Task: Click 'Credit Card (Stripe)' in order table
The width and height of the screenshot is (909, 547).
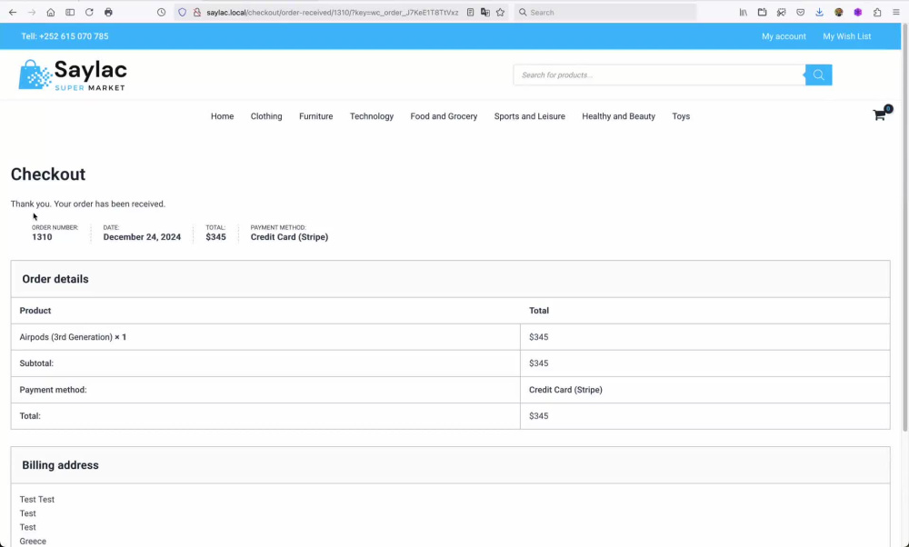Action: click(x=565, y=390)
